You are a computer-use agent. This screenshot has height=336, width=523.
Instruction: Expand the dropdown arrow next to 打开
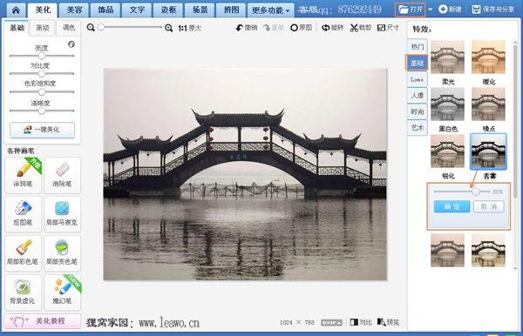(x=430, y=10)
